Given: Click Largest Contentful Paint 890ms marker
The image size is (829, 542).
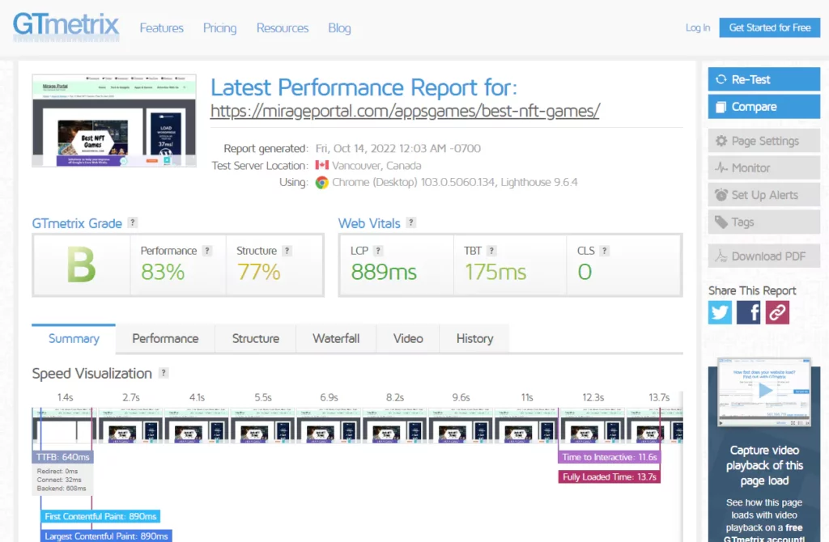Looking at the screenshot, I should tap(106, 536).
